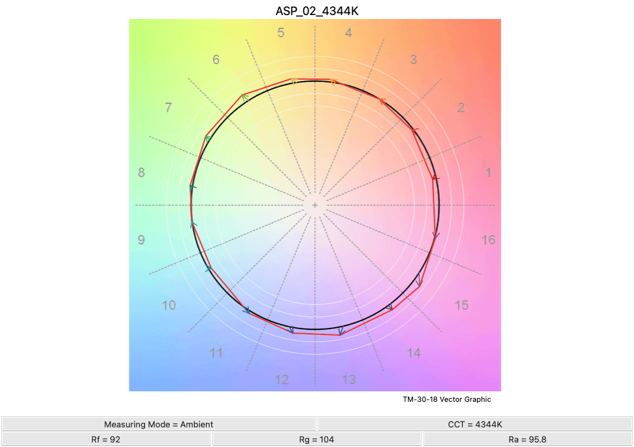Click hue bin label 9
Screen dimensions: 634x447
[141, 240]
